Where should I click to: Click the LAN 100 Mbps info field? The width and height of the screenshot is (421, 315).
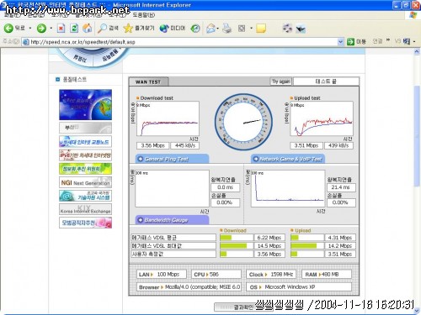click(162, 275)
